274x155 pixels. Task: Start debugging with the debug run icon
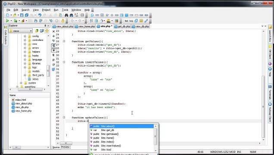pyautogui.click(x=16, y=21)
